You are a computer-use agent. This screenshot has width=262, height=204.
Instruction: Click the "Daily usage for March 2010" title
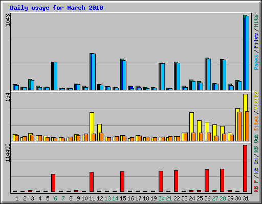56,8
